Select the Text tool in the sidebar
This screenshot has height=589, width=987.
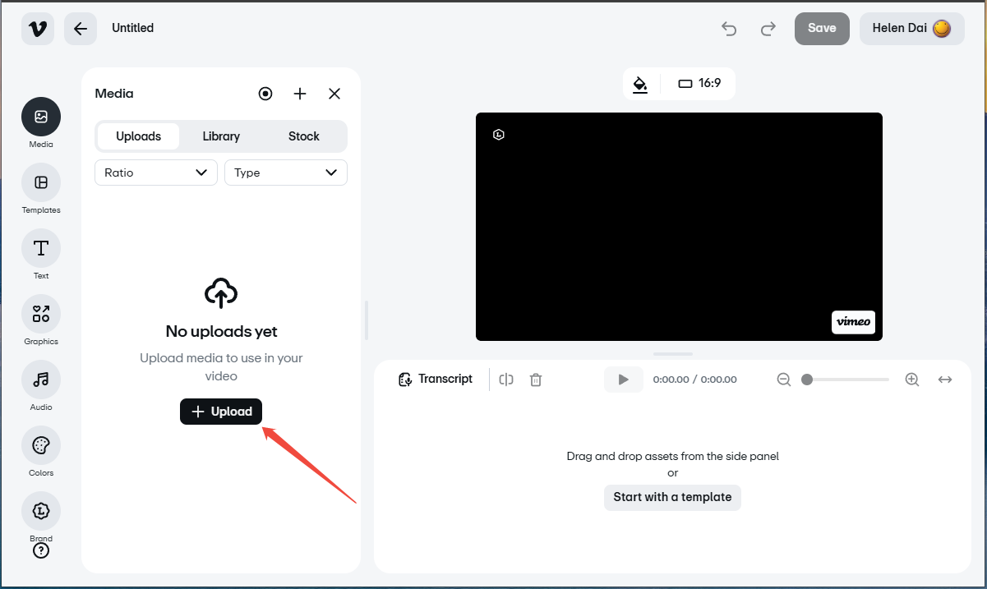pyautogui.click(x=40, y=250)
